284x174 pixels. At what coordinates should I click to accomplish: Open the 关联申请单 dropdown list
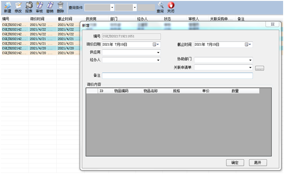(250, 67)
